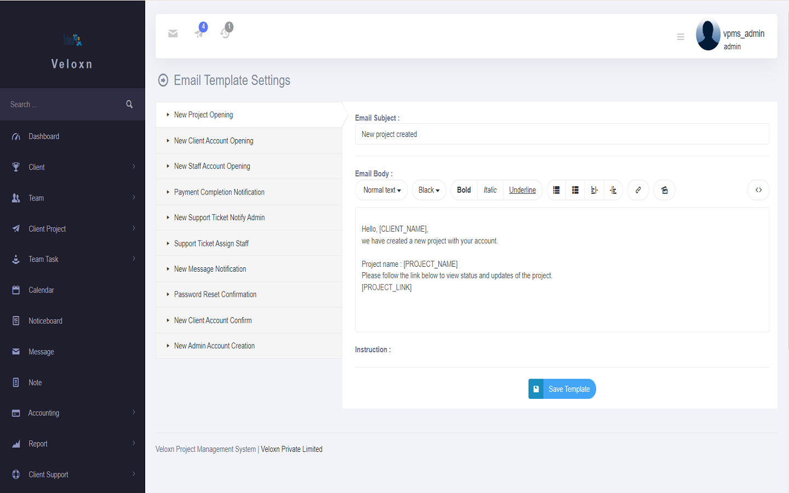Open the Black text color dropdown
The width and height of the screenshot is (789, 493).
(428, 190)
